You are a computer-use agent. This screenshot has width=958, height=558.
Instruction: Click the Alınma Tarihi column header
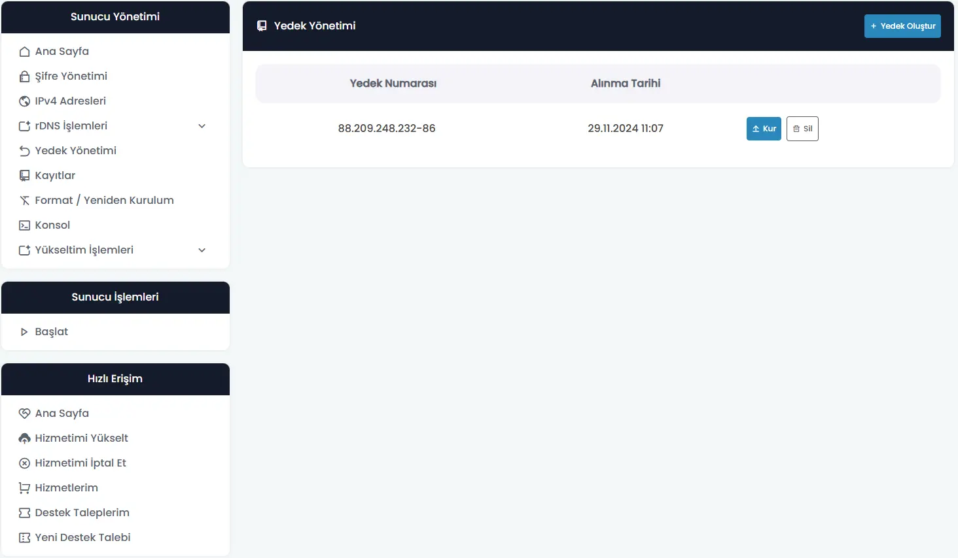point(626,84)
